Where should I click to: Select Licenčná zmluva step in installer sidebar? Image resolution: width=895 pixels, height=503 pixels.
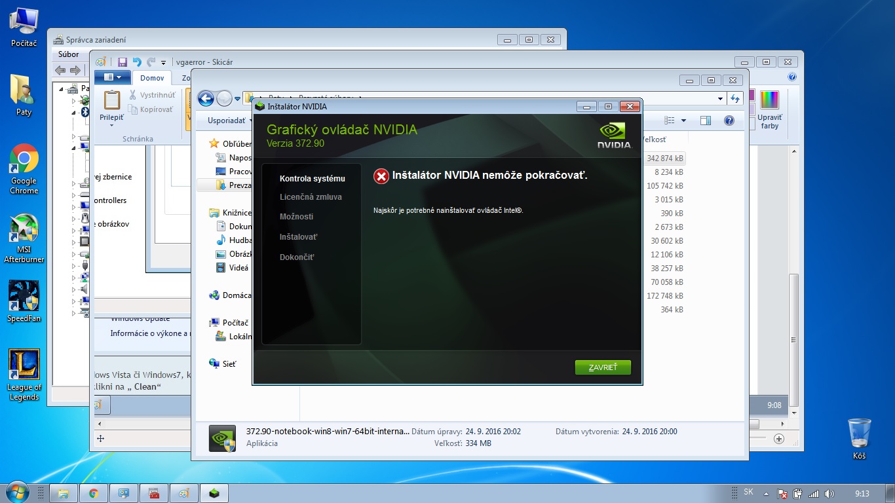coord(311,196)
